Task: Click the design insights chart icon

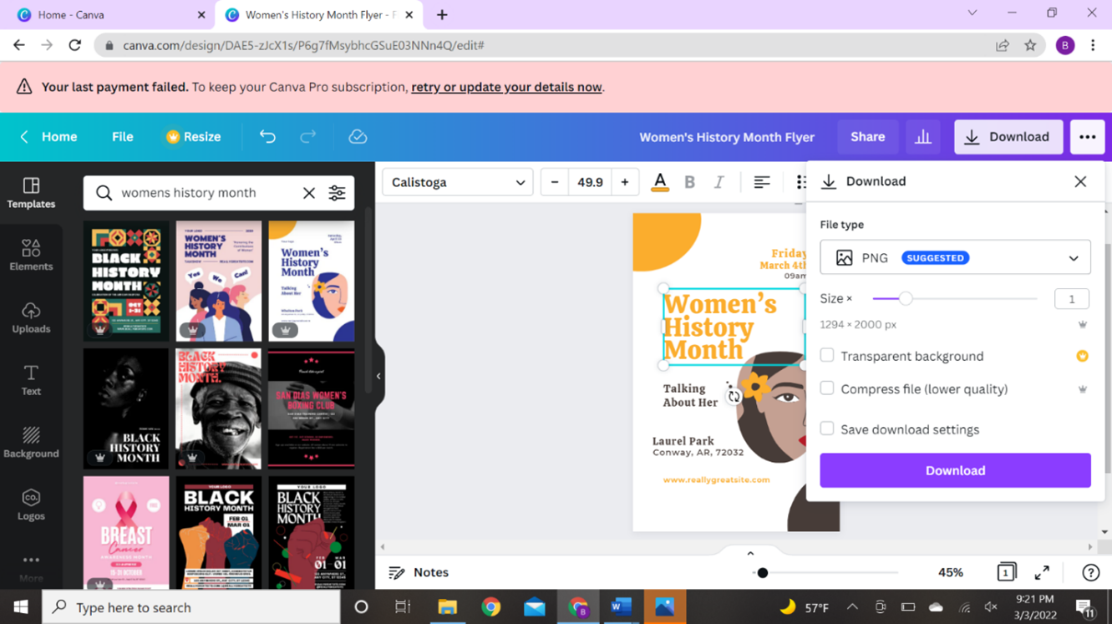Action: (x=922, y=136)
